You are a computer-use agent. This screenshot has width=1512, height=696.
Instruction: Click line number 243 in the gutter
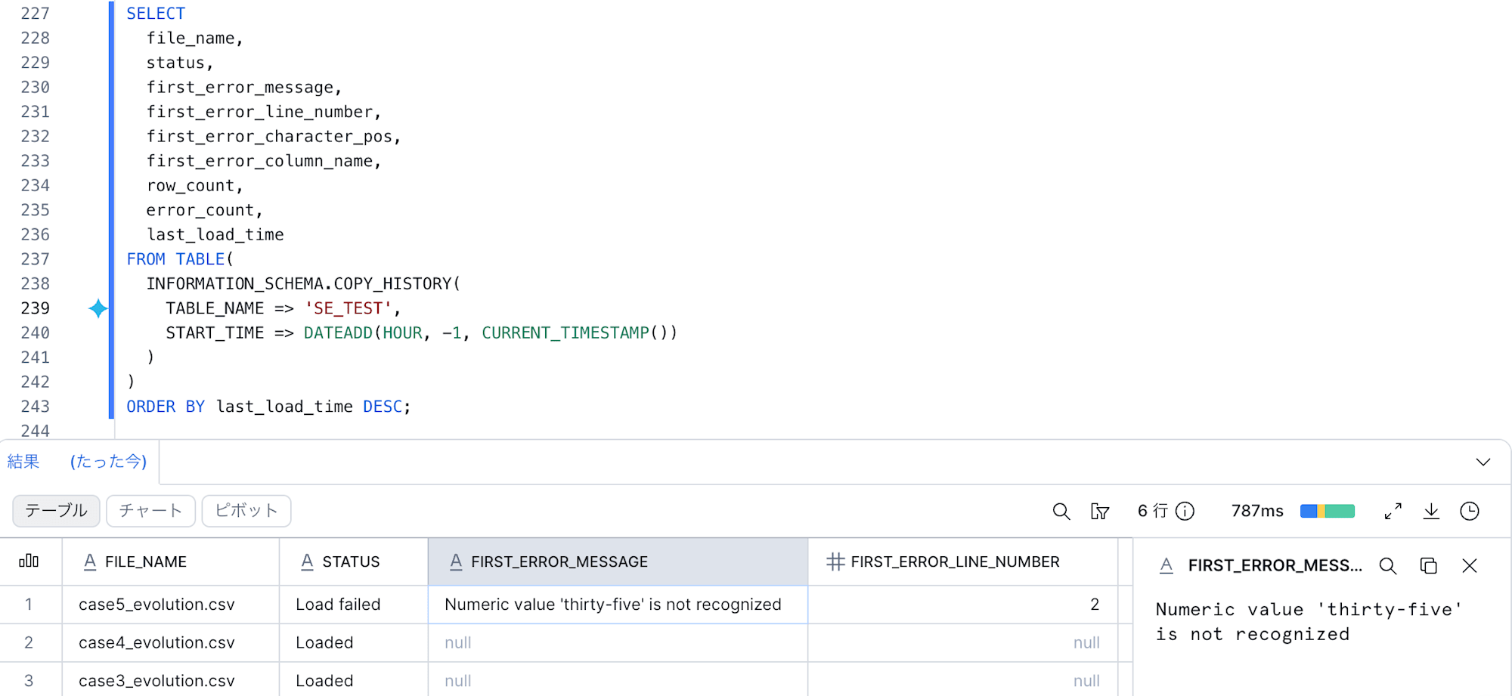coord(35,407)
